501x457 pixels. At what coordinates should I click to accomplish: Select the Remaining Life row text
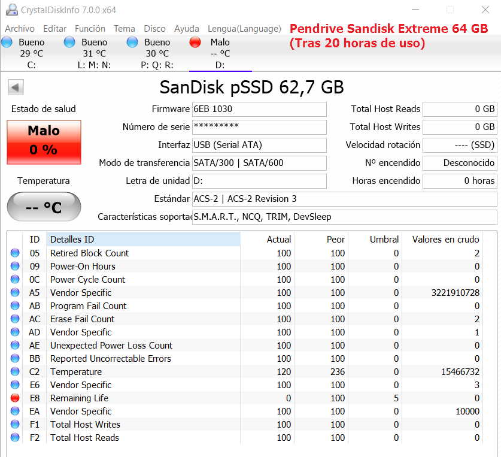click(79, 398)
